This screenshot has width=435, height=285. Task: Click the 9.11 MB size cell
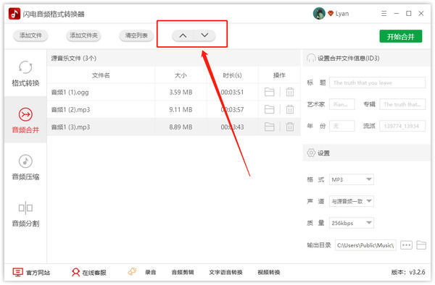click(x=181, y=109)
